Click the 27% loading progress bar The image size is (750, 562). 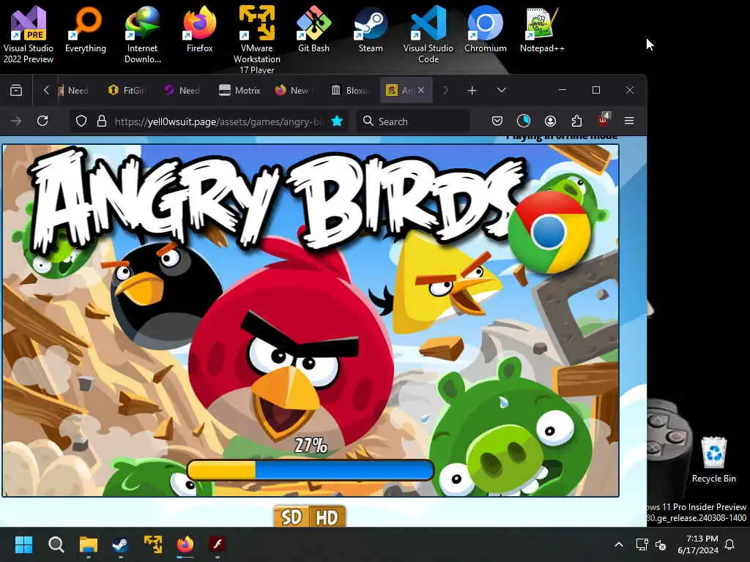(311, 471)
